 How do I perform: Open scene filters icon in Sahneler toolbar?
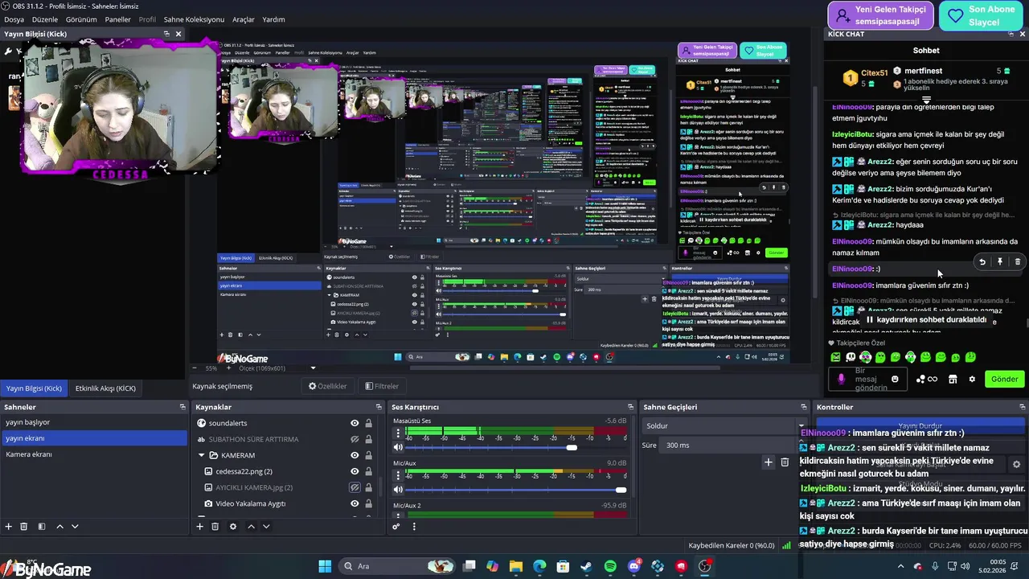coord(42,527)
